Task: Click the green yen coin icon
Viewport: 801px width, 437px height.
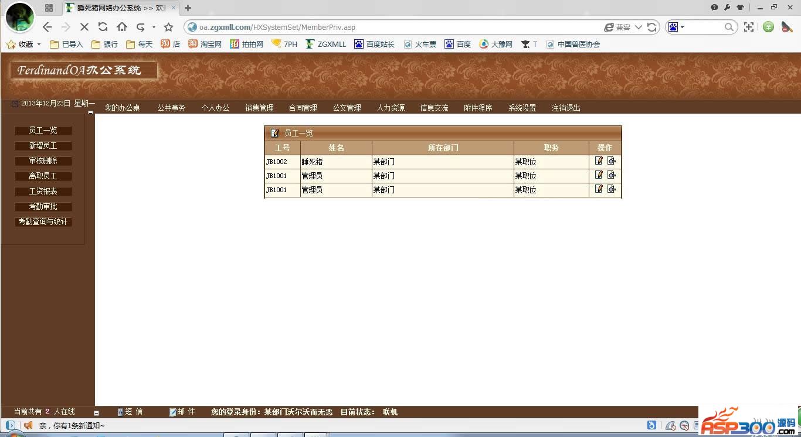Action: tap(769, 27)
